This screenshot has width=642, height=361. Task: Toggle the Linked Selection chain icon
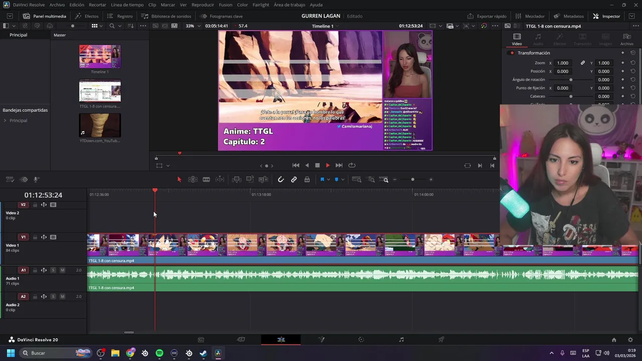294,179
